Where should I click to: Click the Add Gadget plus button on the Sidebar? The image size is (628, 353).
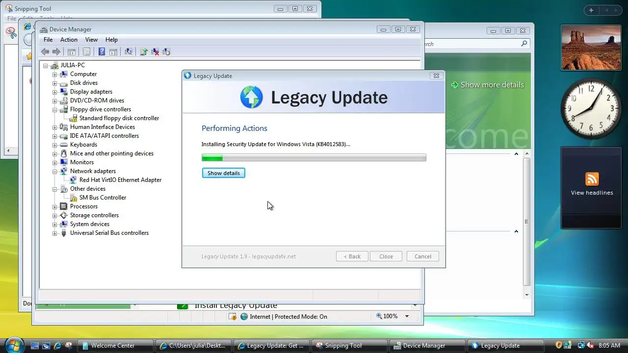click(x=591, y=10)
